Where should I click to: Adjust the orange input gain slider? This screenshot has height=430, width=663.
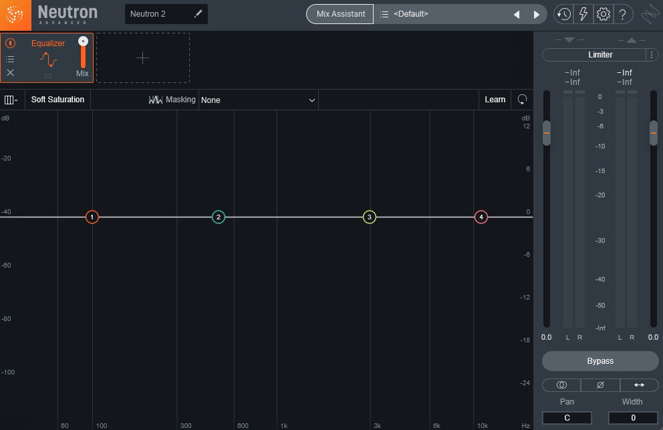547,132
